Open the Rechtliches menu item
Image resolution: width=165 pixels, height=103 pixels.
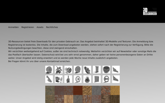coord(52,27)
